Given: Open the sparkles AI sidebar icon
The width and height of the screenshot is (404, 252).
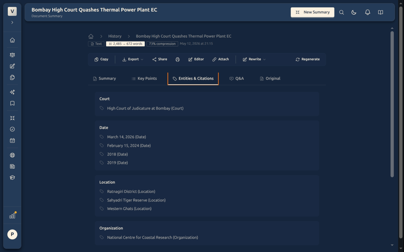Looking at the screenshot, I should (x=12, y=92).
